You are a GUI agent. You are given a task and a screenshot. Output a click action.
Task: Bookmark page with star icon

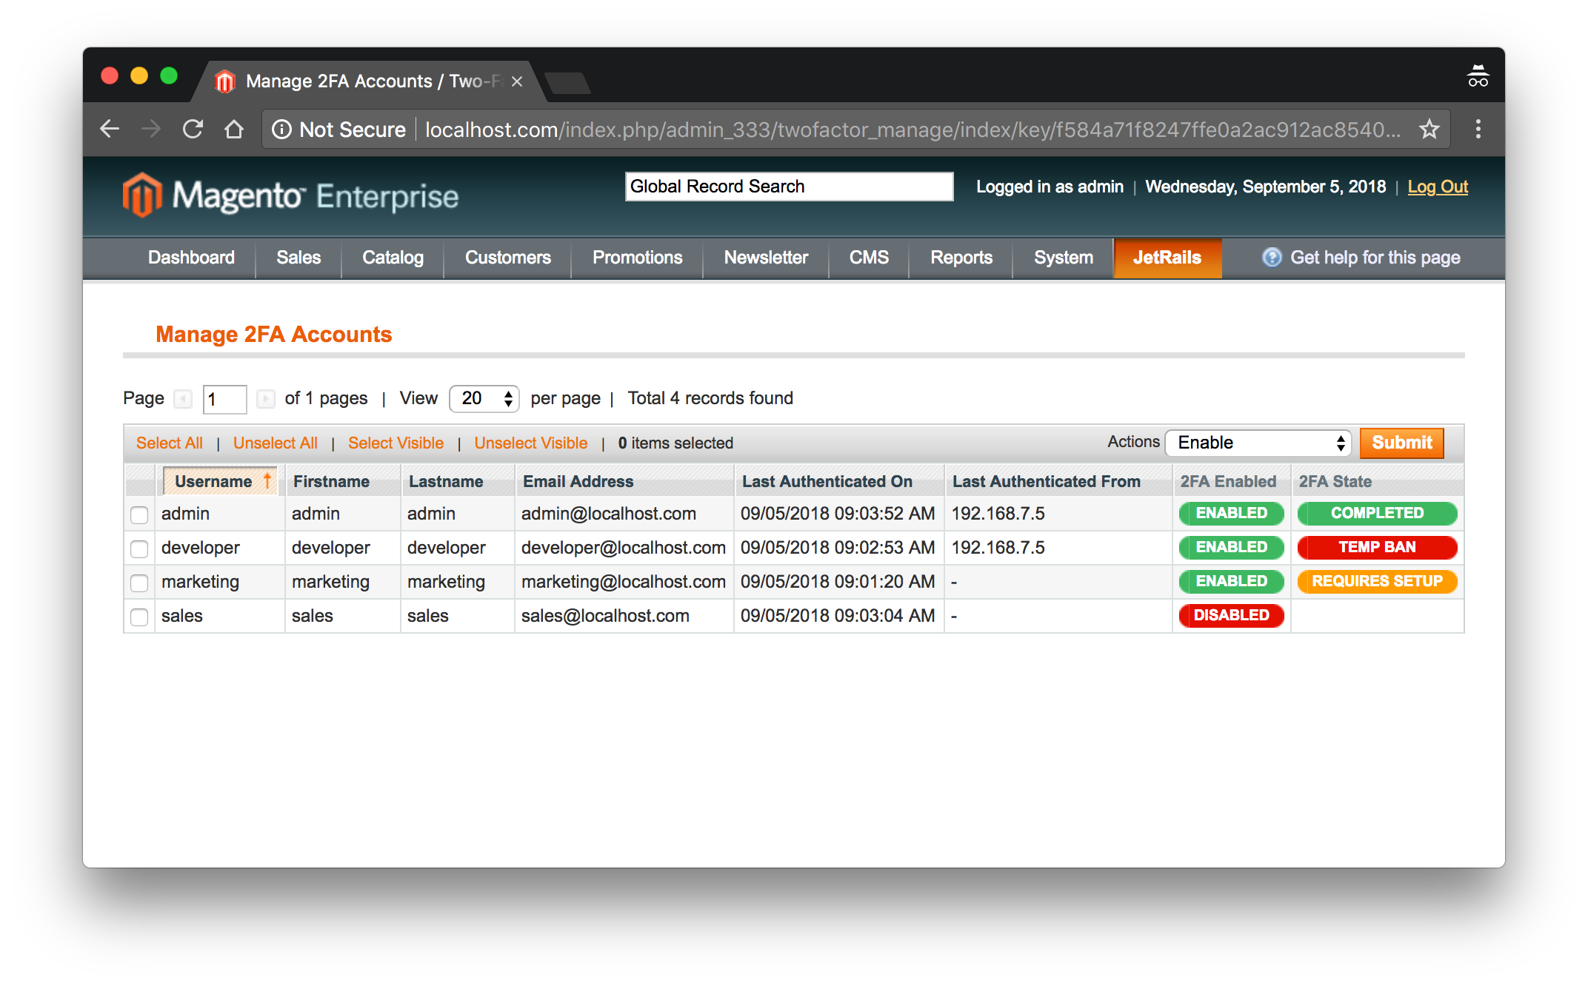1429,130
